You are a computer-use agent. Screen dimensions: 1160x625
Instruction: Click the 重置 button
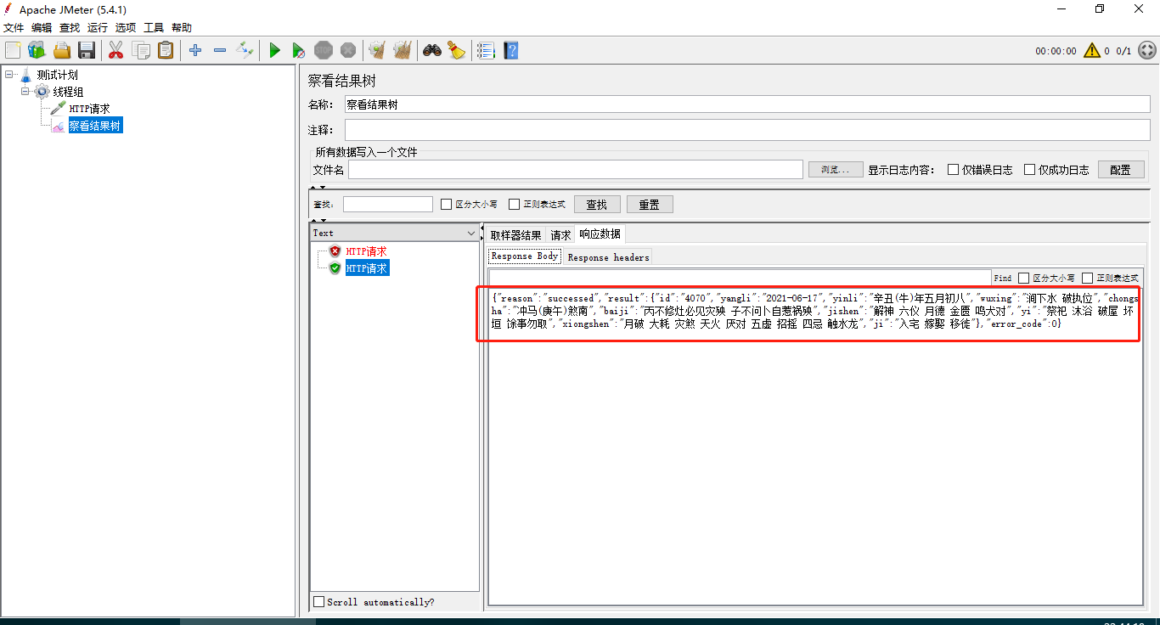pos(650,204)
